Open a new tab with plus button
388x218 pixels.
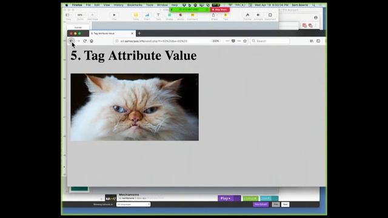point(139,33)
